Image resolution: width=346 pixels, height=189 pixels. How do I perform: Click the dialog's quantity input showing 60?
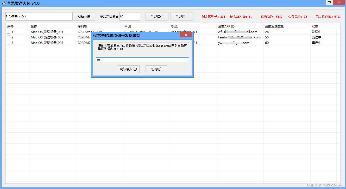pyautogui.click(x=142, y=60)
